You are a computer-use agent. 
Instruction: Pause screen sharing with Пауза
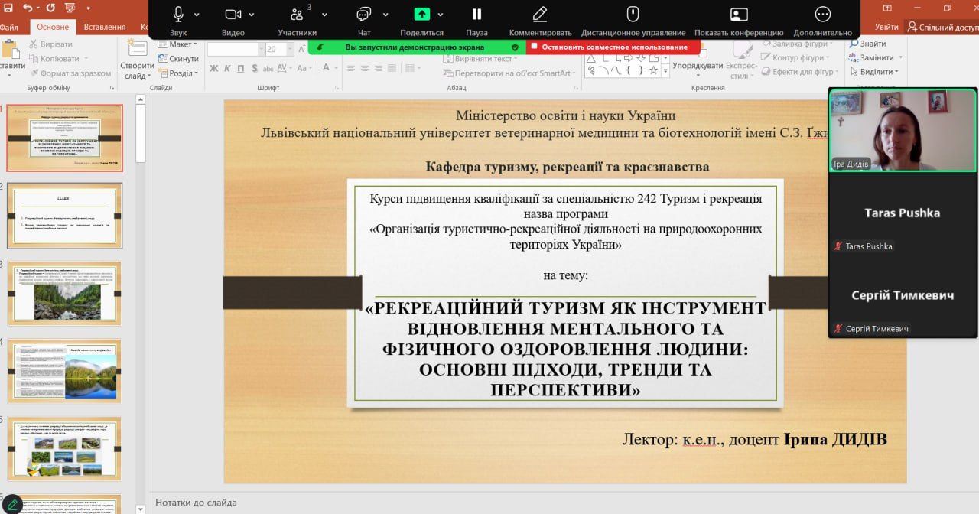pyautogui.click(x=476, y=15)
